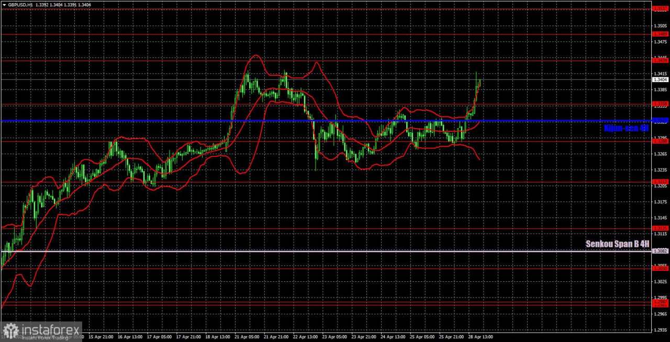Click the 1.3385 price axis value
This screenshot has width=670, height=342.
[x=660, y=90]
